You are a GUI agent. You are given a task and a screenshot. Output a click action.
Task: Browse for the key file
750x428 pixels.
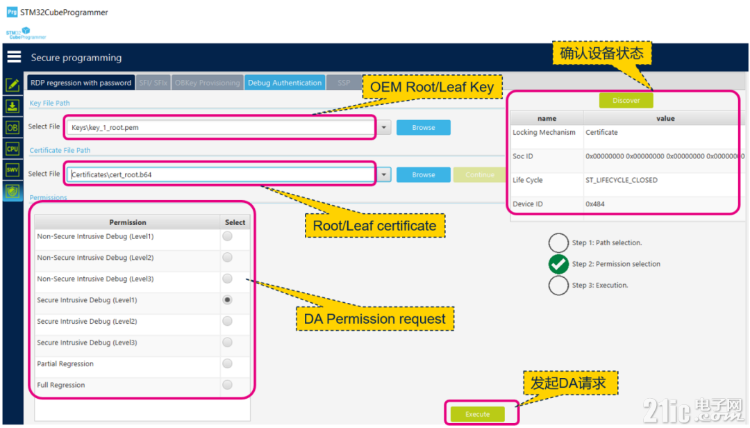pos(424,127)
